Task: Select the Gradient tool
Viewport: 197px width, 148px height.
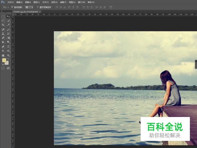Action: [x=8, y=38]
